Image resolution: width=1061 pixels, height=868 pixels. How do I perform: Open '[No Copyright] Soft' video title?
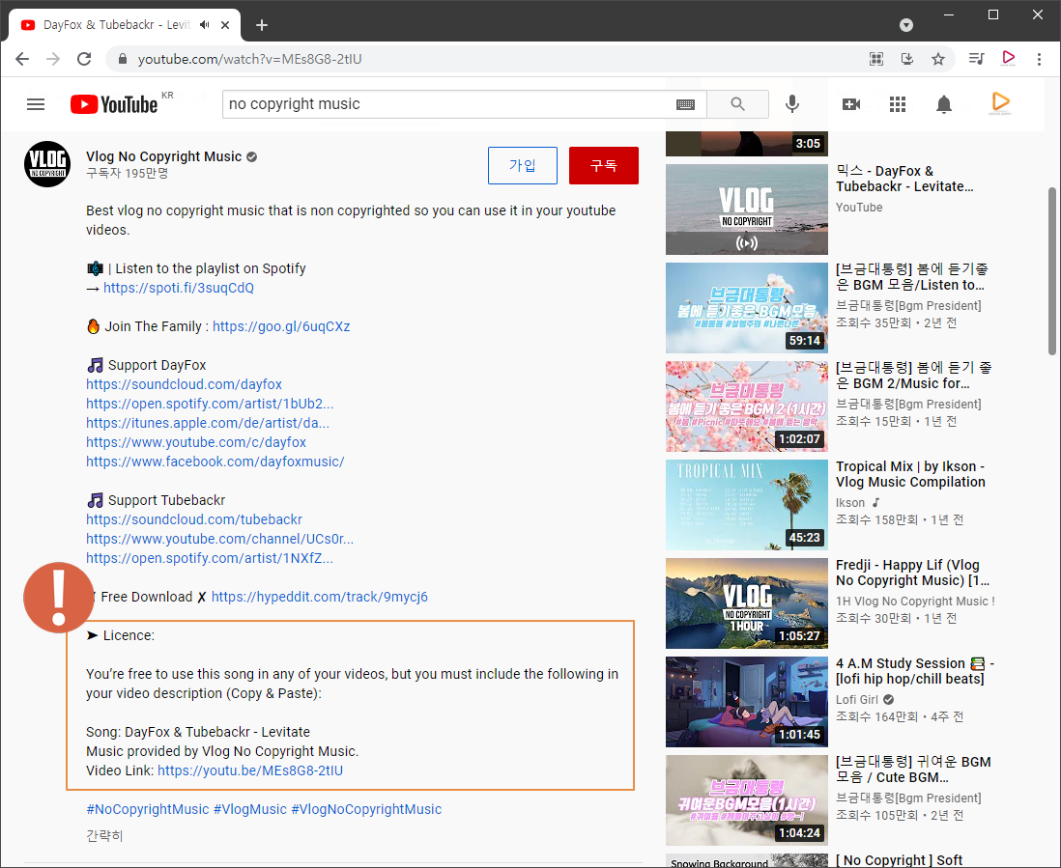(899, 860)
